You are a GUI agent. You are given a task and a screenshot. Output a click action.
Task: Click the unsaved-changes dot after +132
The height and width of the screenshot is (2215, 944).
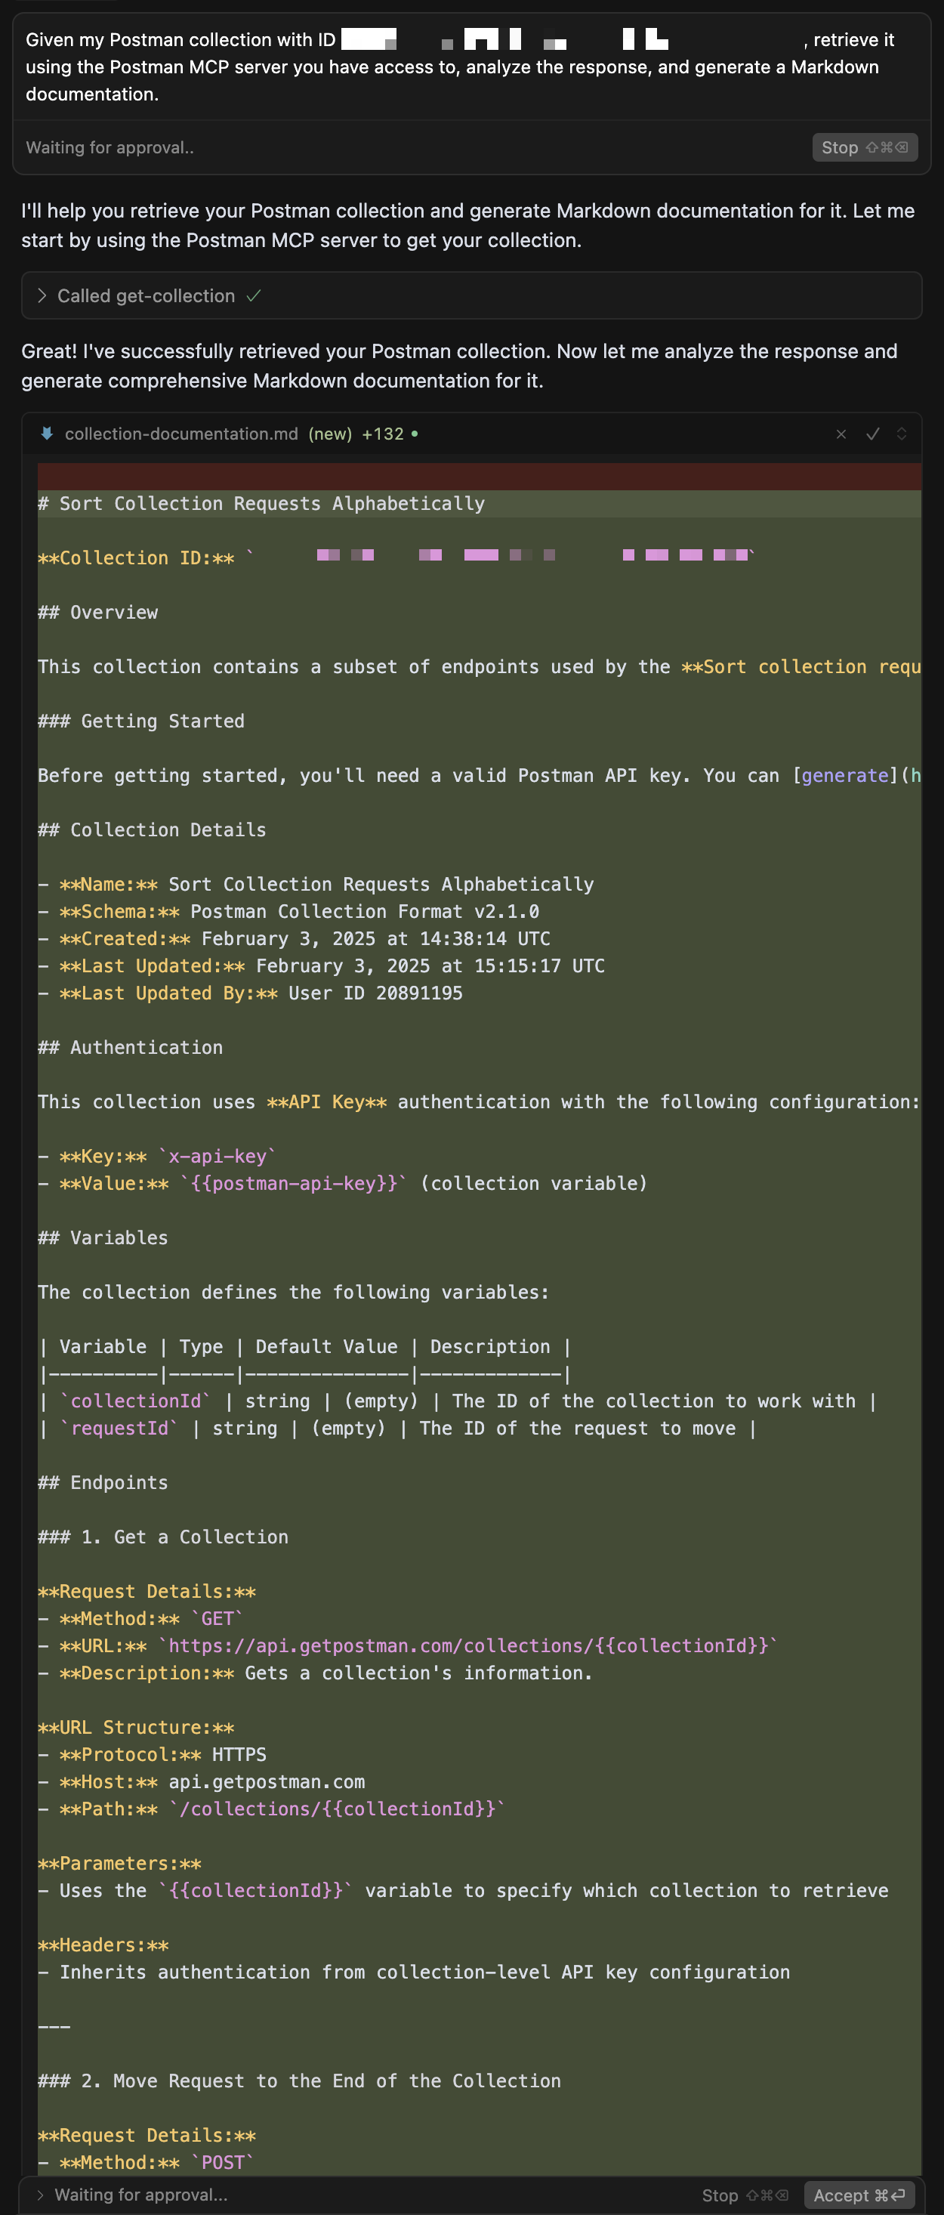(415, 434)
